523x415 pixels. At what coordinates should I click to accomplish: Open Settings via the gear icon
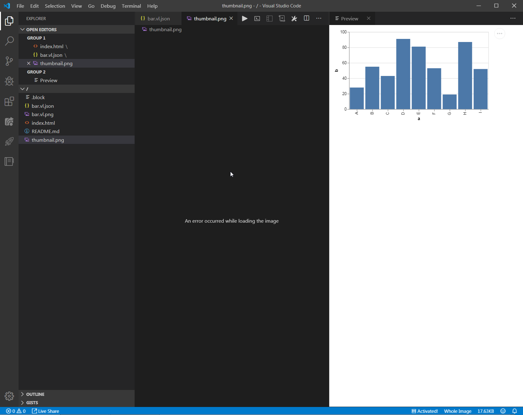[x=9, y=396]
